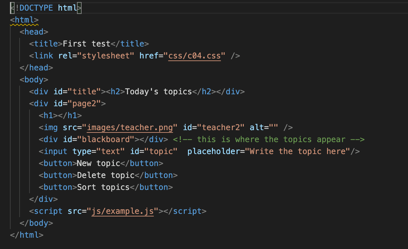The width and height of the screenshot is (408, 249).
Task: Select the teacher2 id attribute value
Action: tap(222, 127)
